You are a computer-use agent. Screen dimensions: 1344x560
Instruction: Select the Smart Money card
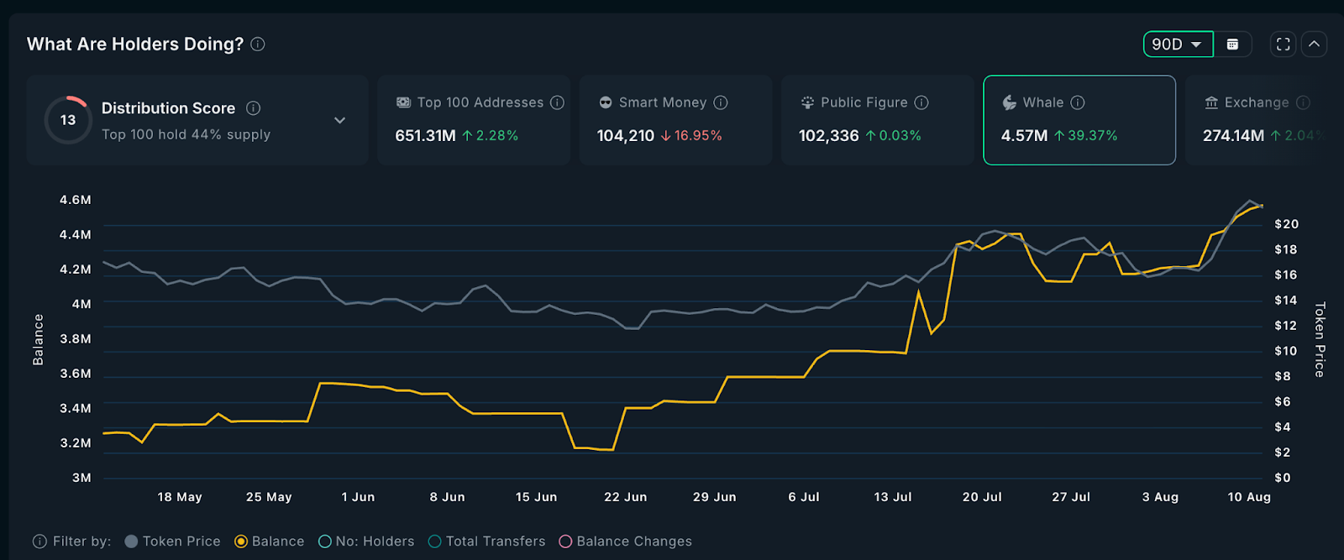(x=675, y=120)
